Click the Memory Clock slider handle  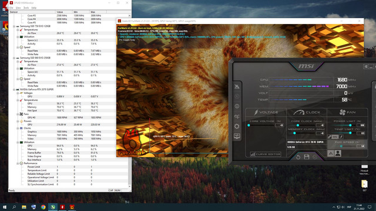294,133
